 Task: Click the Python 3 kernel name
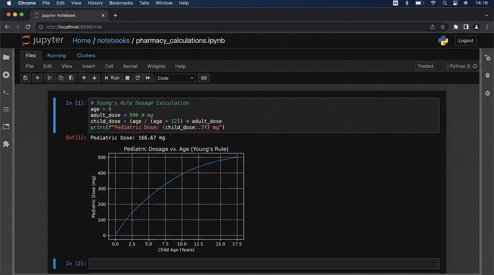(460, 66)
